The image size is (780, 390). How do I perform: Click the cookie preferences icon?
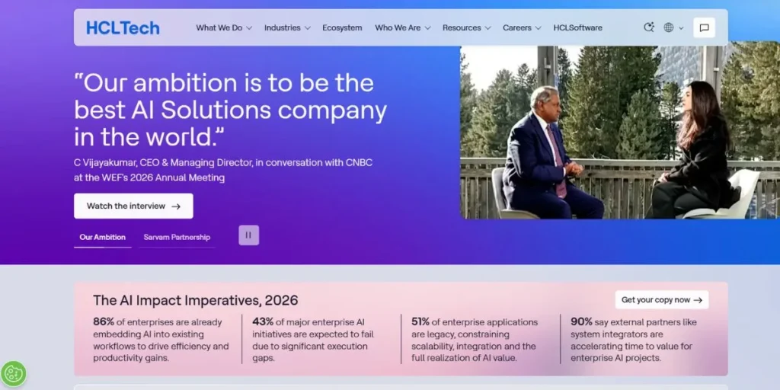click(14, 374)
